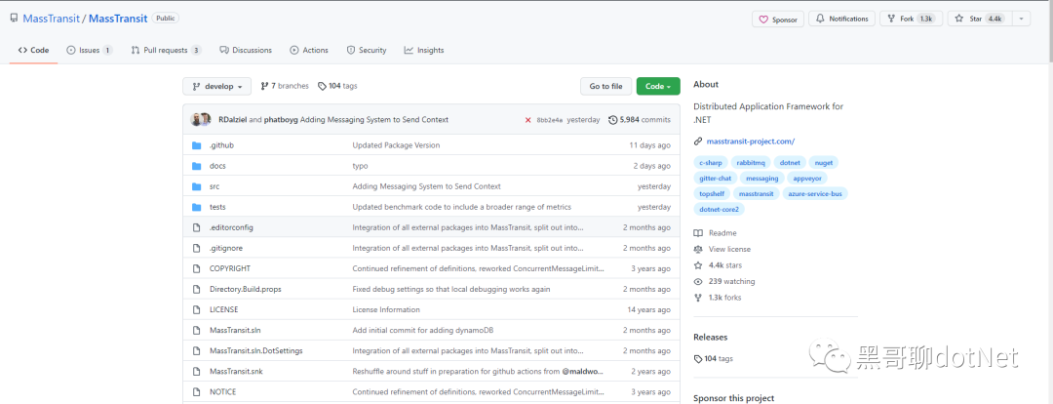
Task: Open commit hash 8bb2e4e
Action: point(549,120)
